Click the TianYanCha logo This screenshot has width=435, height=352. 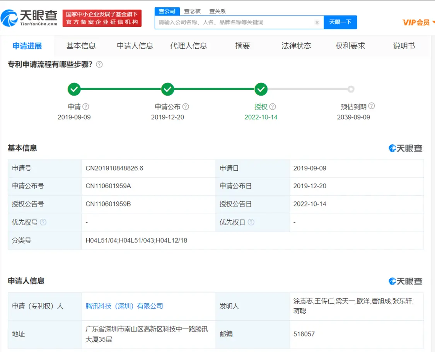point(29,18)
